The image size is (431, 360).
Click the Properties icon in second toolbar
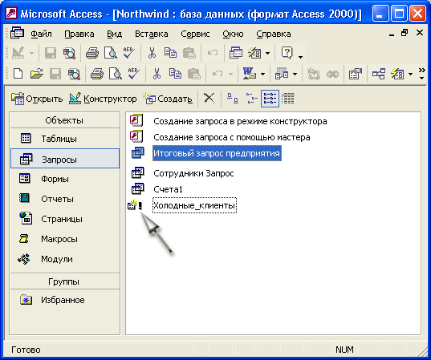pos(355,74)
